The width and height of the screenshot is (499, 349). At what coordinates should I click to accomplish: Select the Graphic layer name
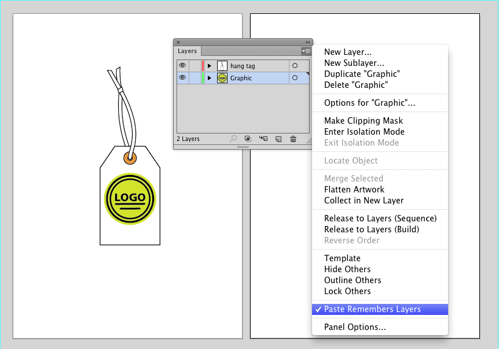pyautogui.click(x=241, y=78)
